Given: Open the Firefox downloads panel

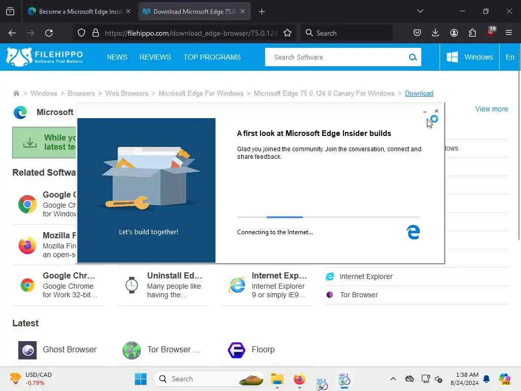Looking at the screenshot, I should (436, 33).
